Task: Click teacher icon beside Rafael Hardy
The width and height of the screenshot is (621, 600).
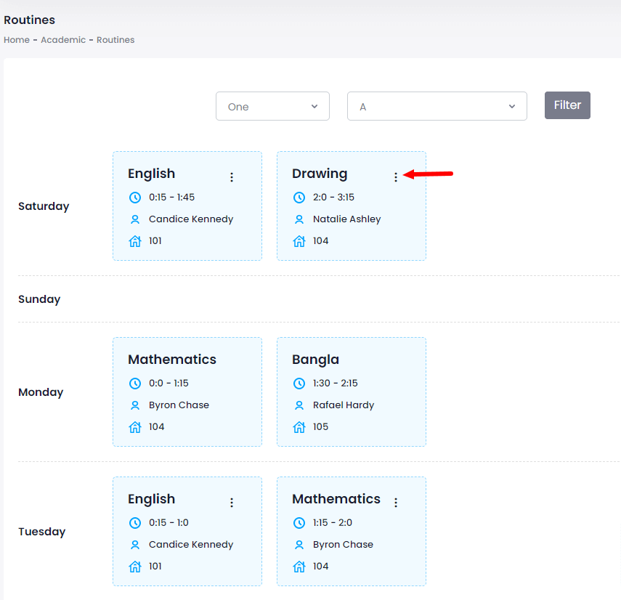Action: tap(299, 405)
